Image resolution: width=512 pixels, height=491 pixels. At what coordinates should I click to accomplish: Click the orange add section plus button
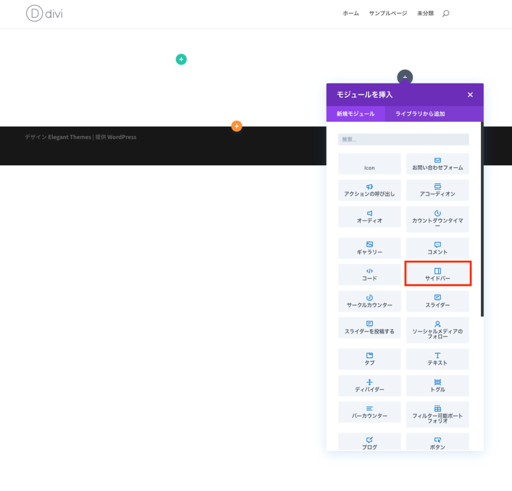[236, 126]
